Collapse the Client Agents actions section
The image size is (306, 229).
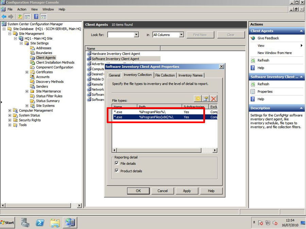coord(301,31)
